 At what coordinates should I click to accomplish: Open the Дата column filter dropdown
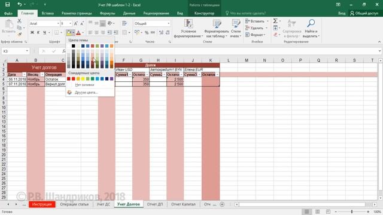[x=24, y=74]
